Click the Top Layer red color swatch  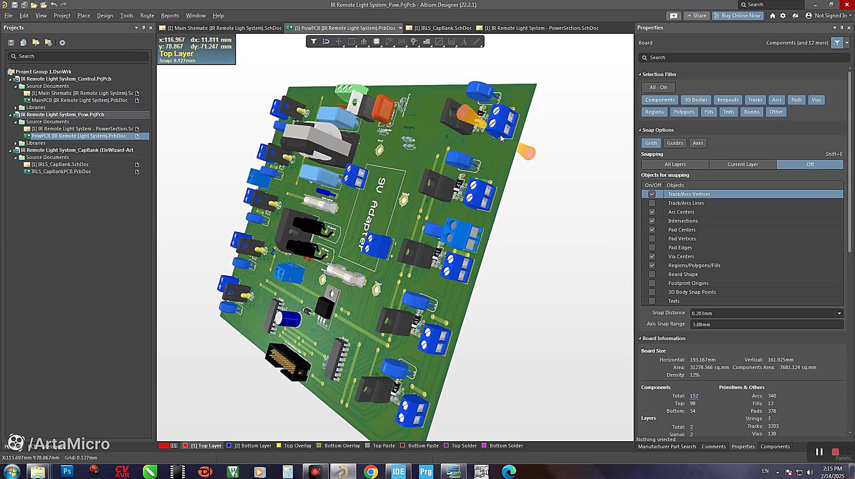coord(185,446)
